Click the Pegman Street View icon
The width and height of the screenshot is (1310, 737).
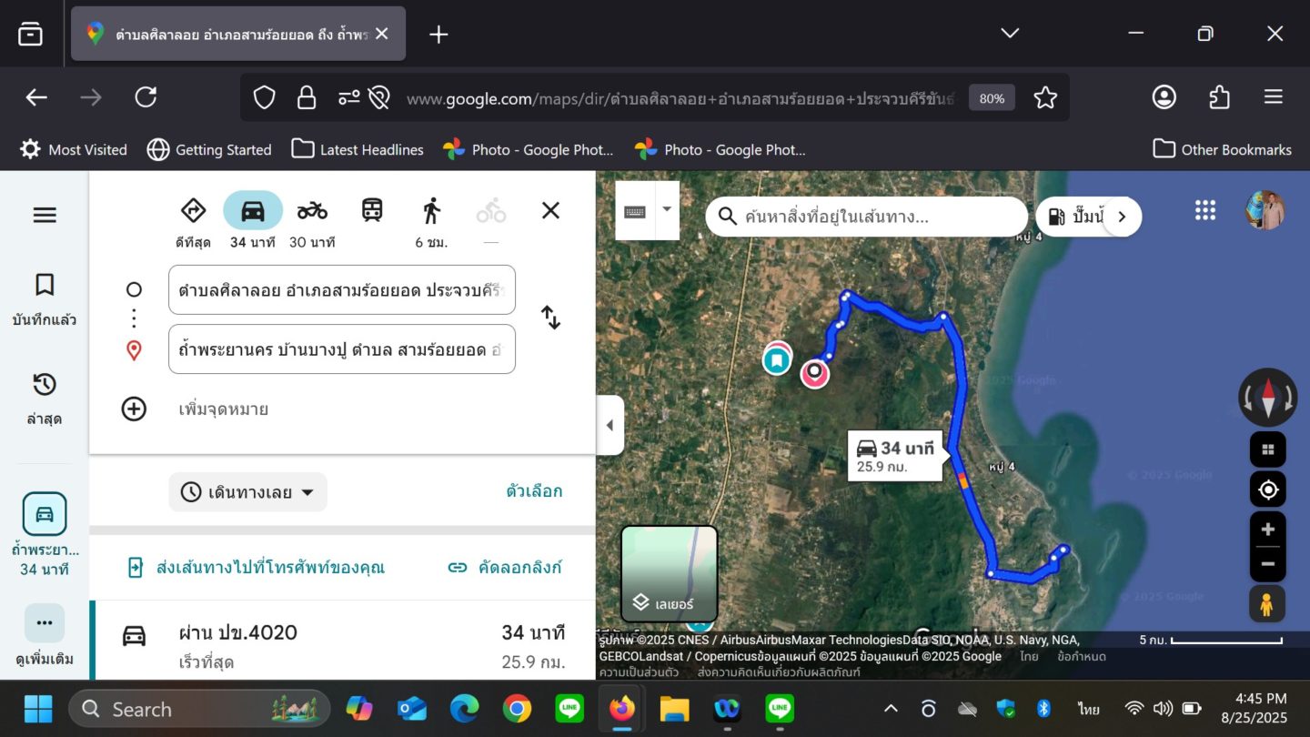click(x=1267, y=602)
